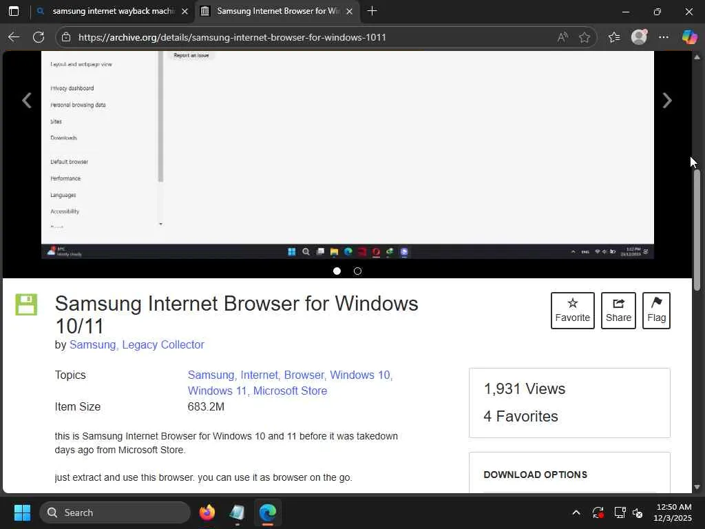Switch to Microsoft Edge in taskbar
705x529 pixels.
(268, 512)
